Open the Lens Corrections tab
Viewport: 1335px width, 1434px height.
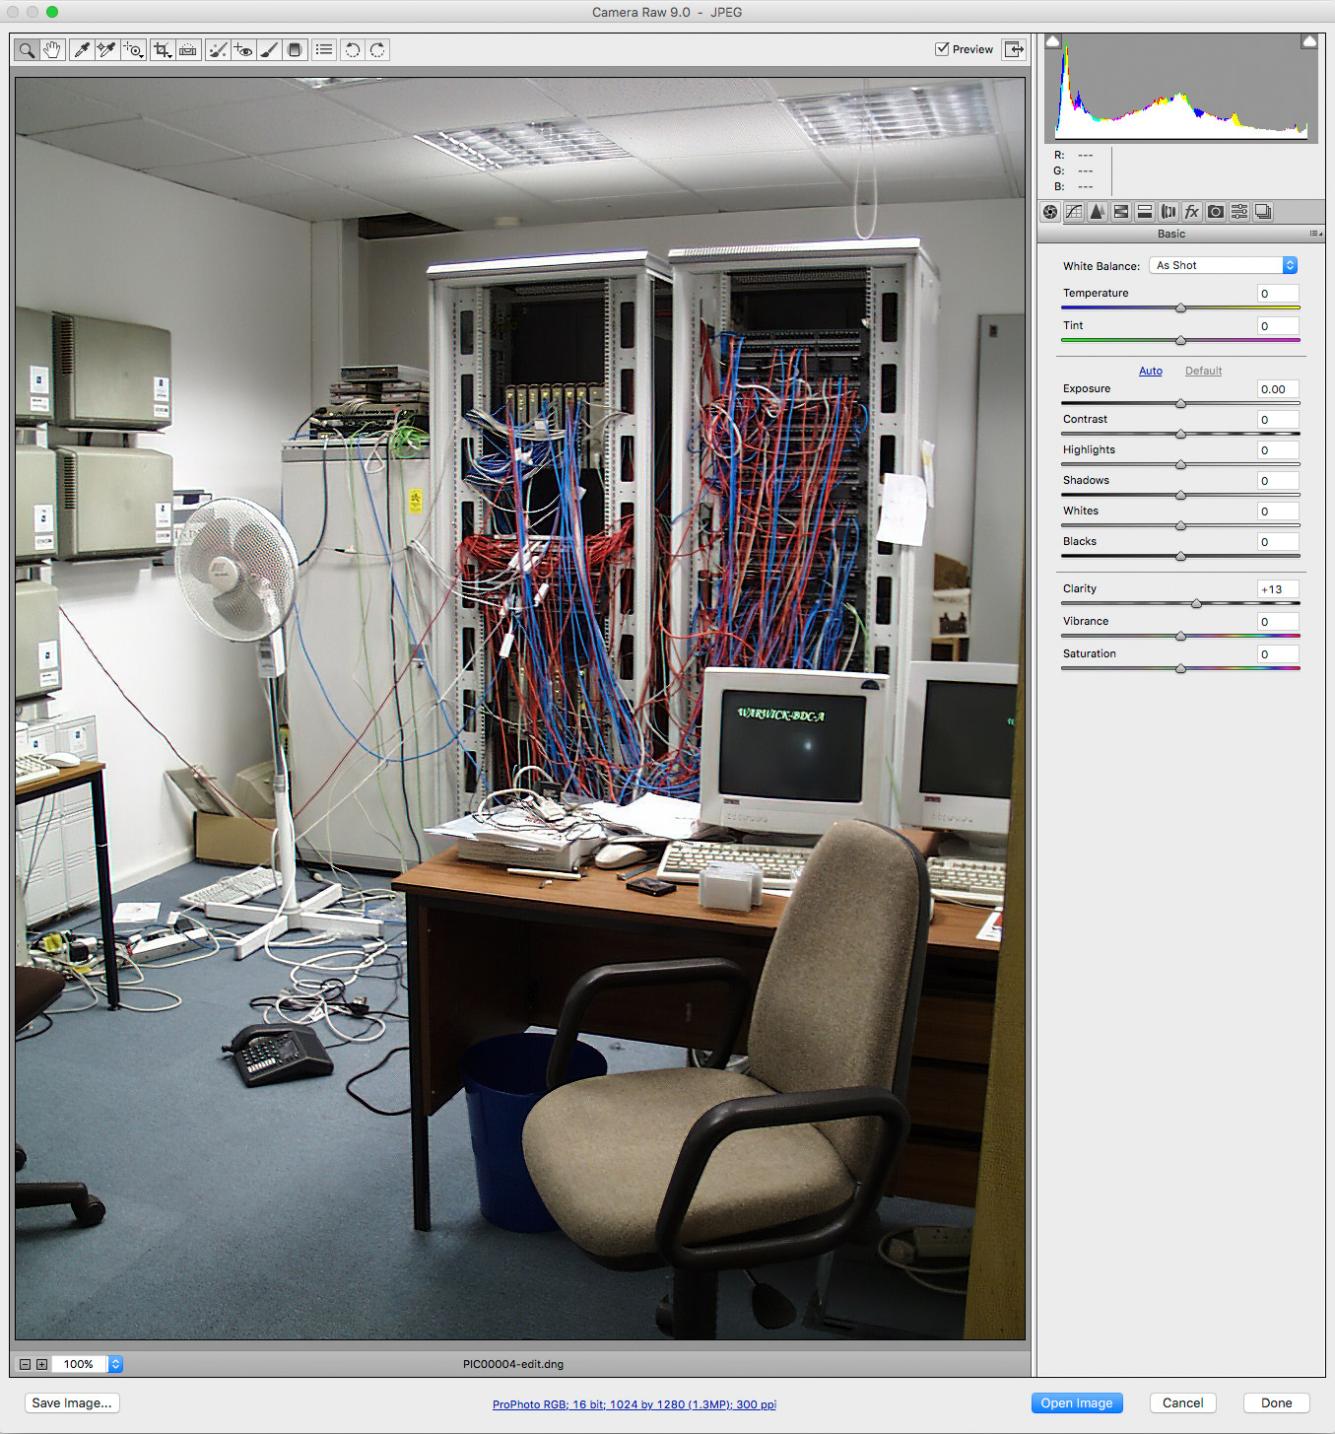pyautogui.click(x=1168, y=212)
